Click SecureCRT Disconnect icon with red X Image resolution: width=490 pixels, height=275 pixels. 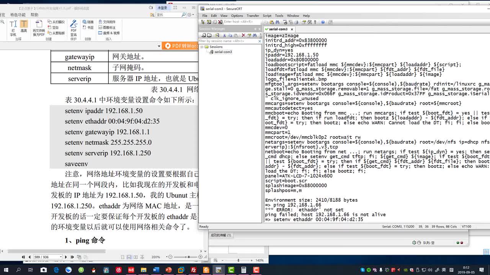[x=220, y=22]
